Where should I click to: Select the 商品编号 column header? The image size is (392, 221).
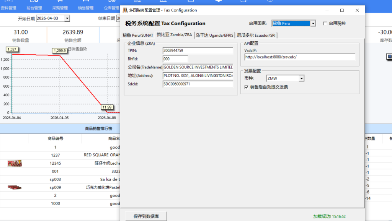click(55, 138)
